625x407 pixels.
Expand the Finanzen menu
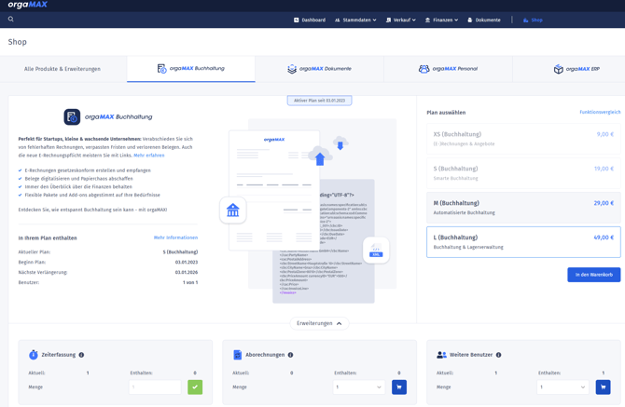pos(441,20)
